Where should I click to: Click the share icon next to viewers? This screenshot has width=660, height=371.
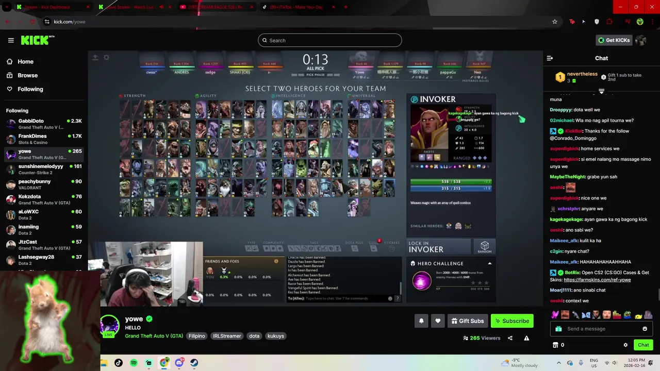(x=510, y=338)
